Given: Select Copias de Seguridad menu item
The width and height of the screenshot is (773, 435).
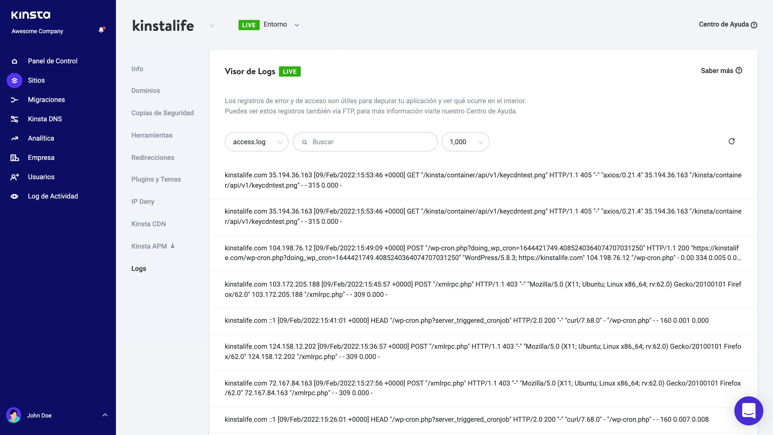Looking at the screenshot, I should click(x=162, y=113).
